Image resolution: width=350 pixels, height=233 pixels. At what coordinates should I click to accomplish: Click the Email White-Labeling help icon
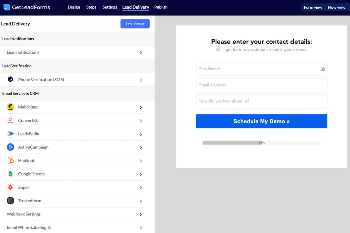[x=49, y=228]
